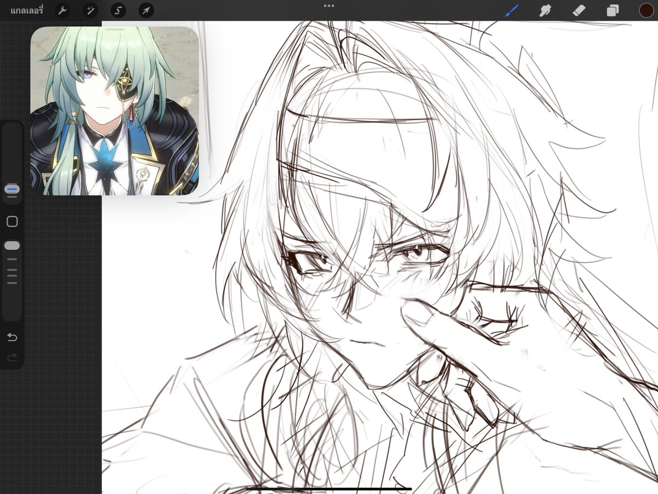Click the brush opacity slider handle
This screenshot has width=658, height=494.
click(12, 246)
